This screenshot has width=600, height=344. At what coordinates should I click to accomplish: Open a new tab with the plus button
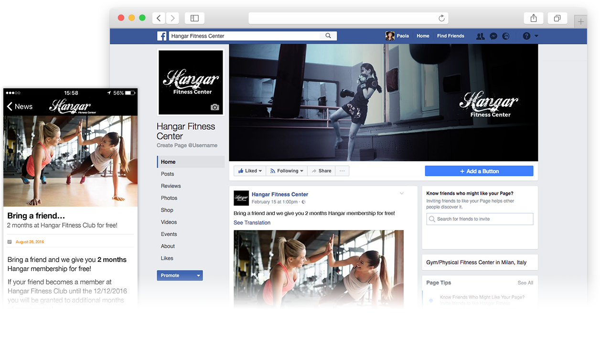coord(581,21)
